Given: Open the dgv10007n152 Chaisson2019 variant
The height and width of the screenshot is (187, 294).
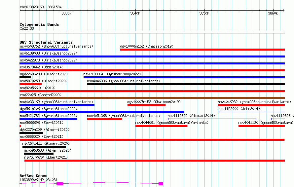Looking at the screenshot, I should point(154,102).
